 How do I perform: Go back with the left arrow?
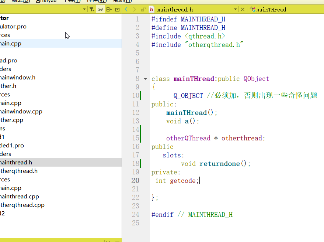click(x=126, y=9)
